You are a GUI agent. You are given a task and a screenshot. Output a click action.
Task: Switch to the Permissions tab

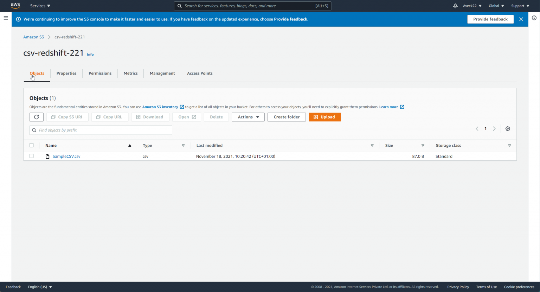100,73
